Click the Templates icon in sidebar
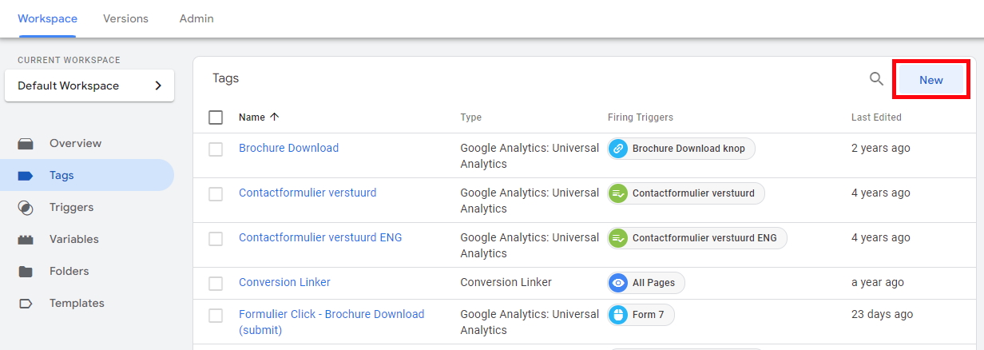 coord(26,304)
